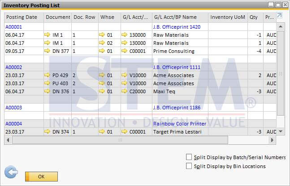Click the Document column header

(57, 17)
